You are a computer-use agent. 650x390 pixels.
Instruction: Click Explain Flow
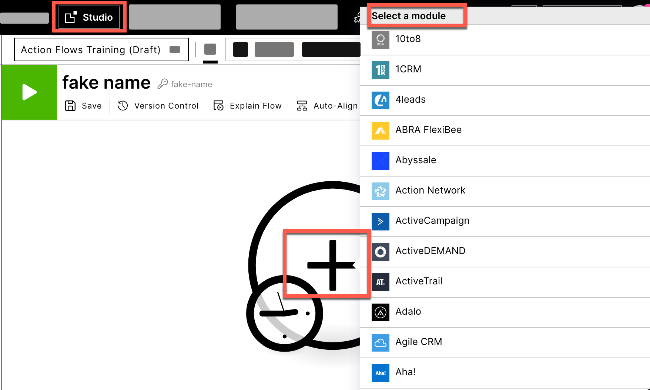(x=248, y=106)
